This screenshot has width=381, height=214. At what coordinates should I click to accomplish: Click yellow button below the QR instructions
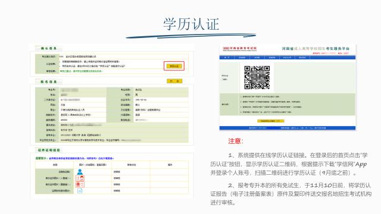point(271,121)
